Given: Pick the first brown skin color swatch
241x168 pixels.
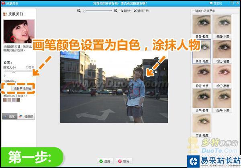Looking at the screenshot, I should pyautogui.click(x=5, y=100).
